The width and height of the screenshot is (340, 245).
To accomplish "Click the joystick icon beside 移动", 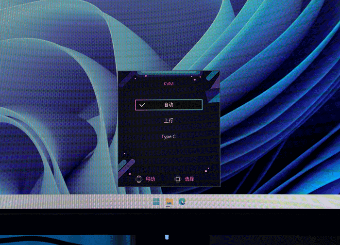I will [x=138, y=179].
